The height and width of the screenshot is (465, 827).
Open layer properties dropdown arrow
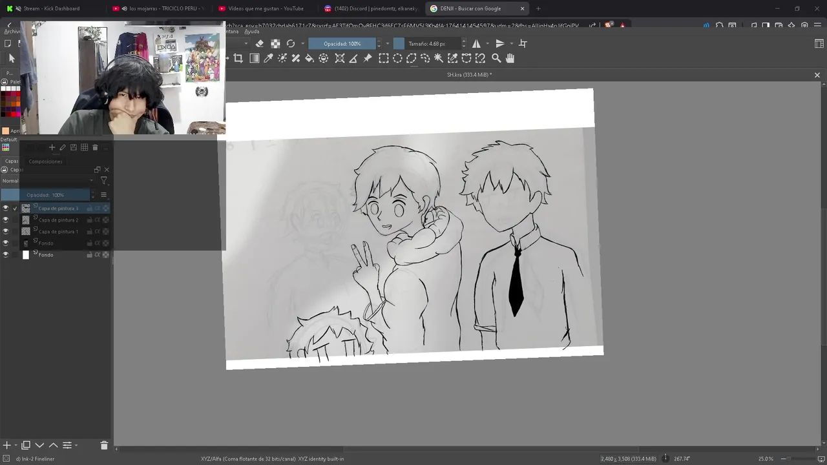76,445
